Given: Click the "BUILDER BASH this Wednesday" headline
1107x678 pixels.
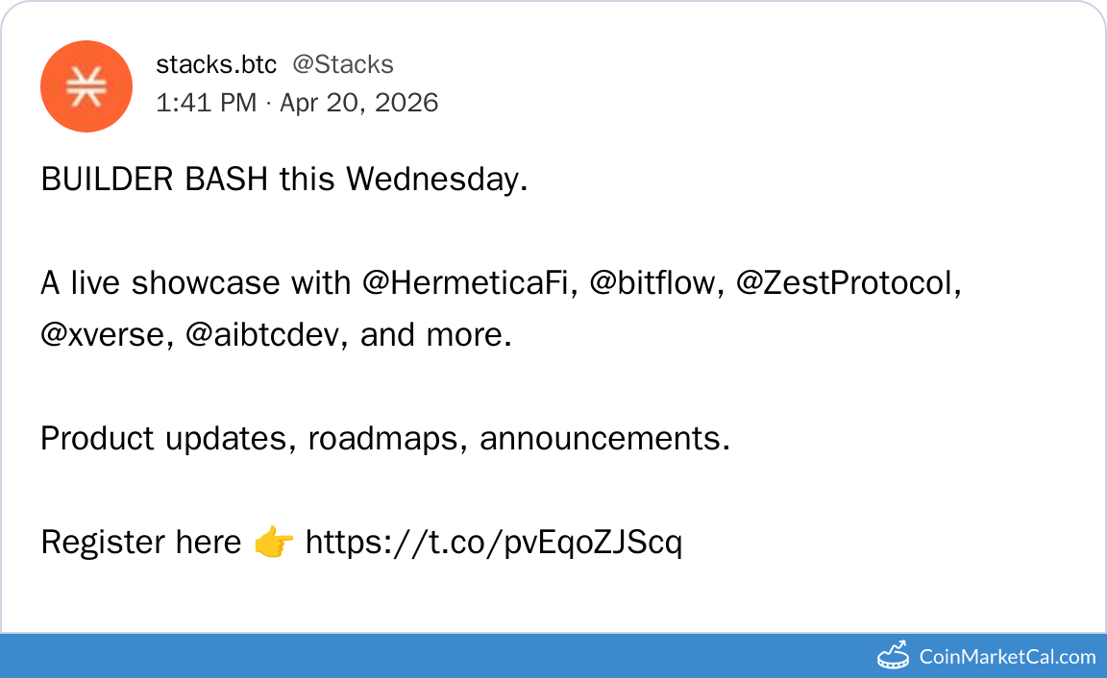Looking at the screenshot, I should [x=284, y=180].
